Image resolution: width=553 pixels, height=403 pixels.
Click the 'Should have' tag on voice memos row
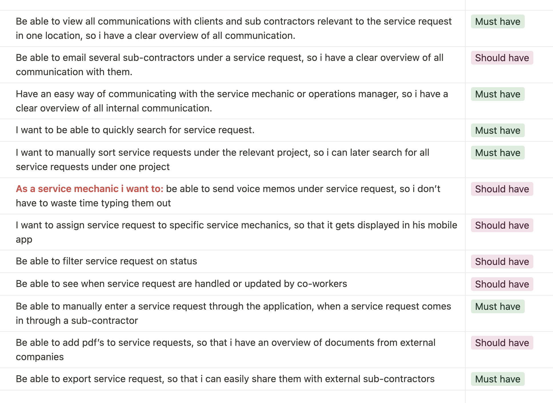pos(502,189)
